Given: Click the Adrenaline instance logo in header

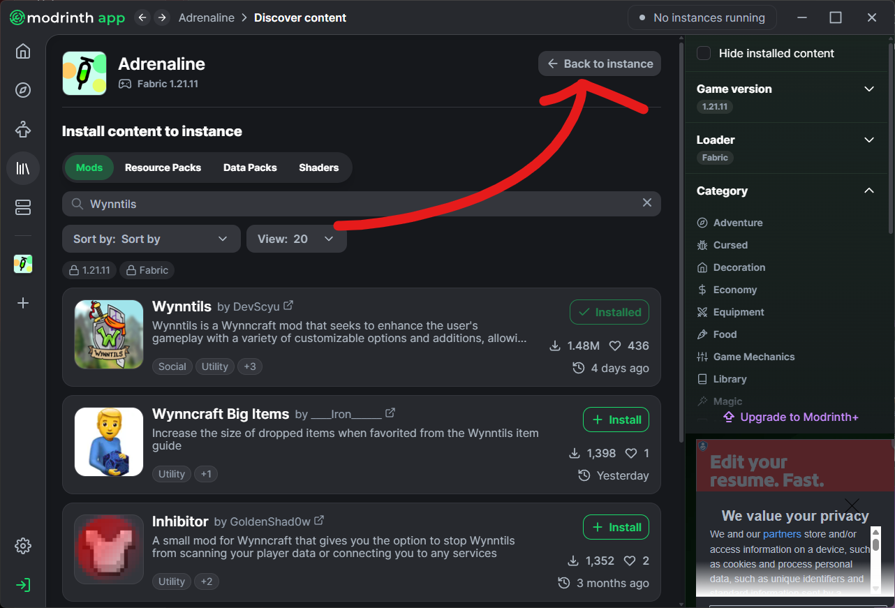Looking at the screenshot, I should point(84,73).
